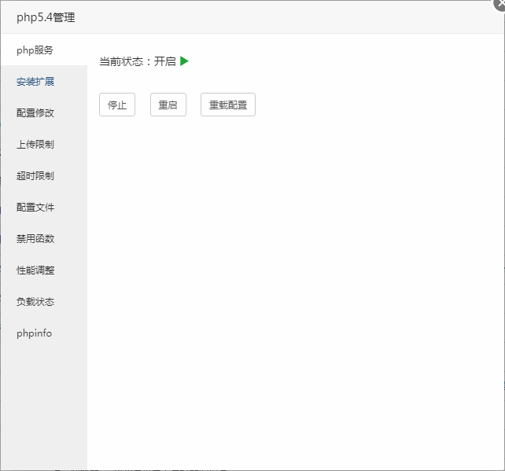The width and height of the screenshot is (505, 471).
Task: Click the 重载配置 button
Action: [x=227, y=105]
